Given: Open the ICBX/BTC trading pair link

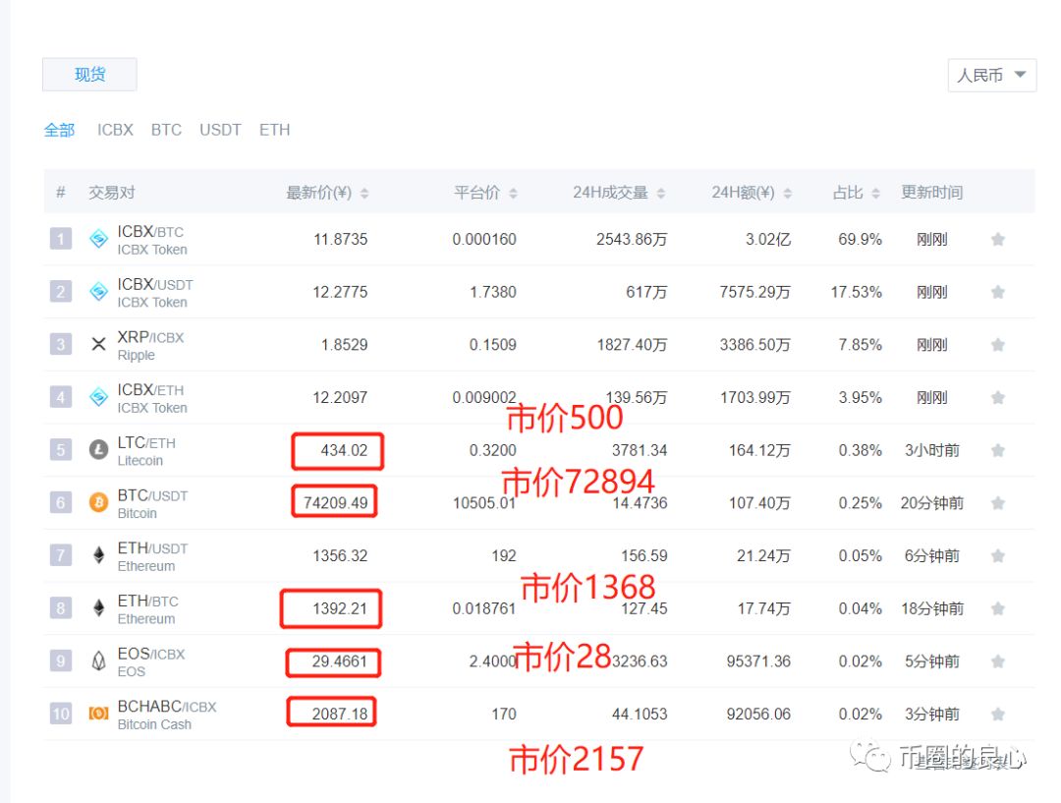Looking at the screenshot, I should pos(150,232).
